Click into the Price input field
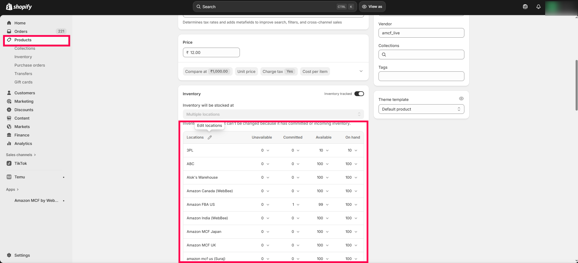 coord(211,52)
